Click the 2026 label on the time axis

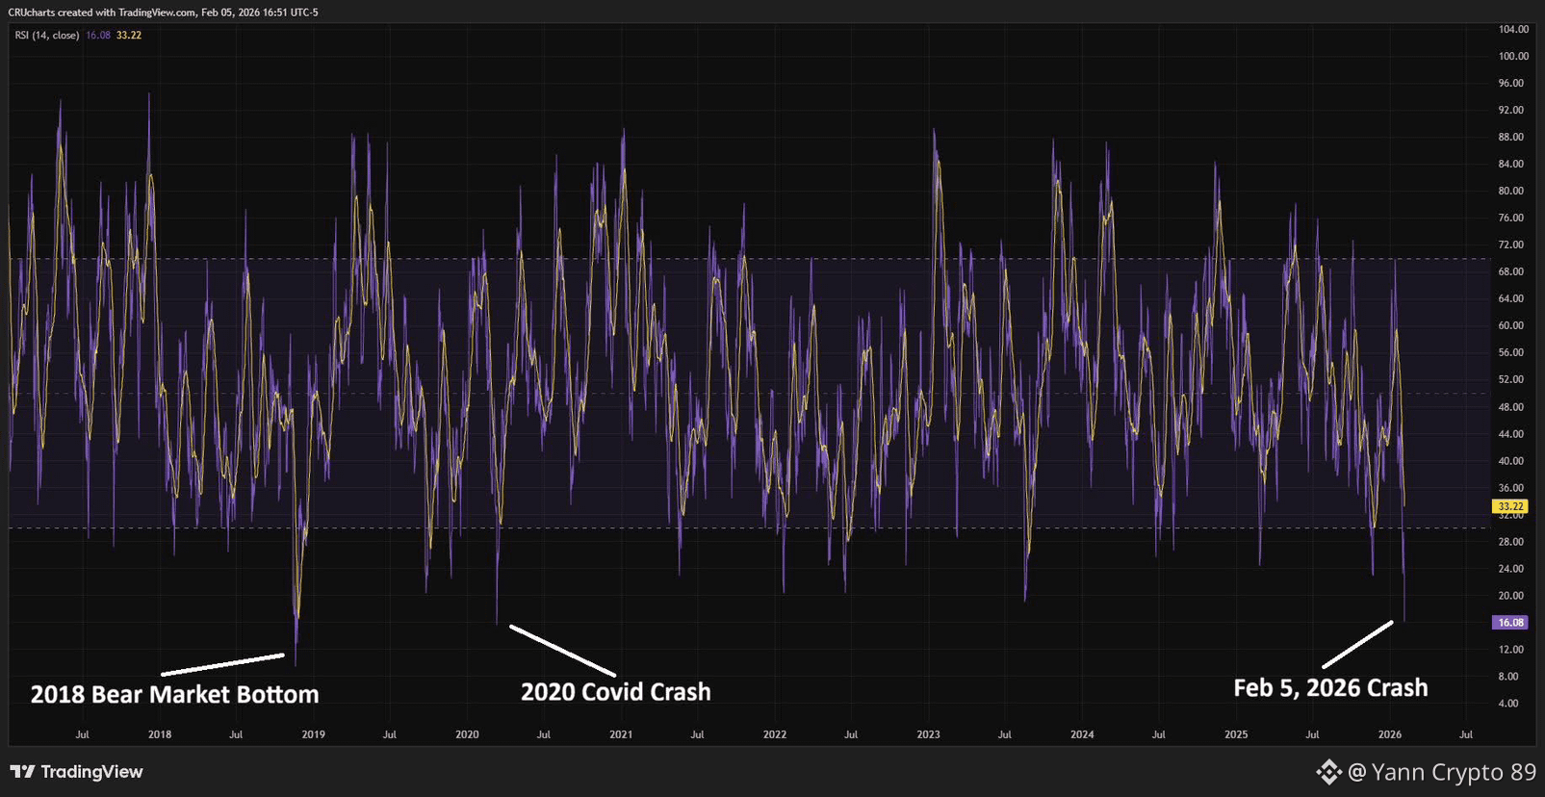click(x=1390, y=734)
